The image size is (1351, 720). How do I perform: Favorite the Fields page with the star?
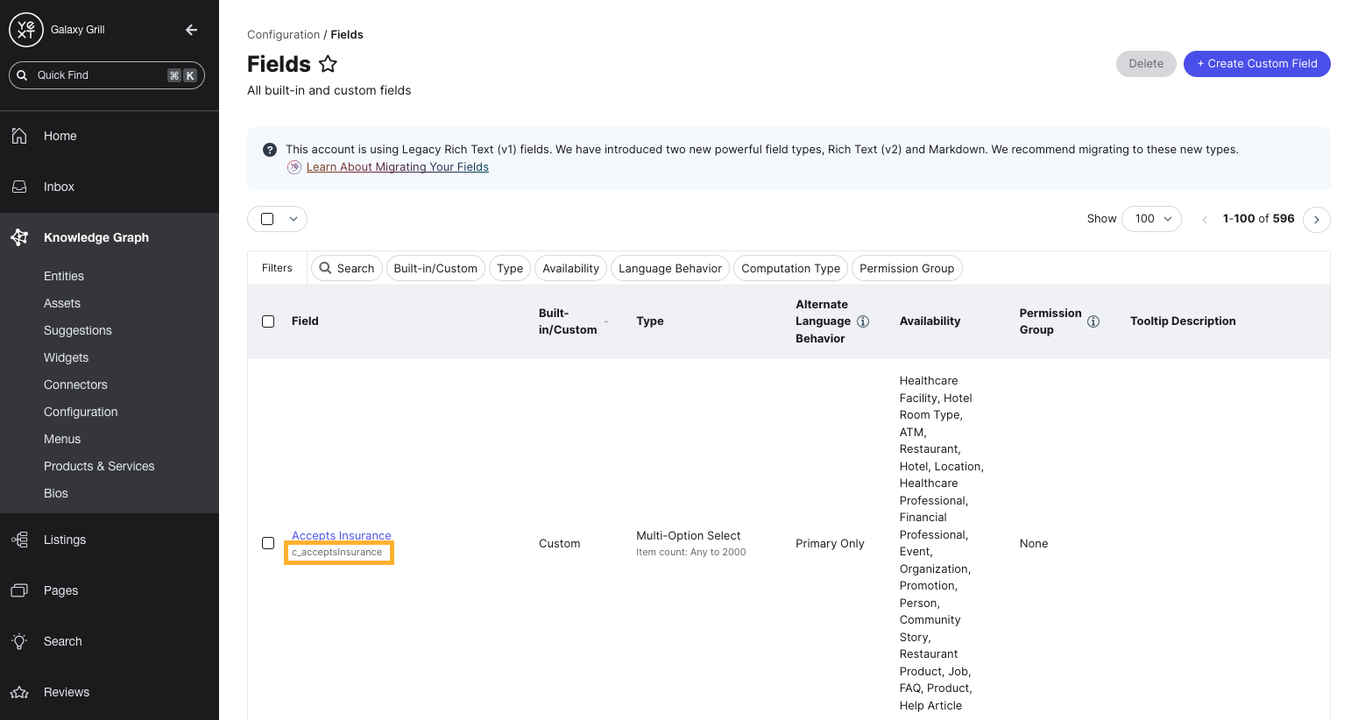click(x=328, y=63)
